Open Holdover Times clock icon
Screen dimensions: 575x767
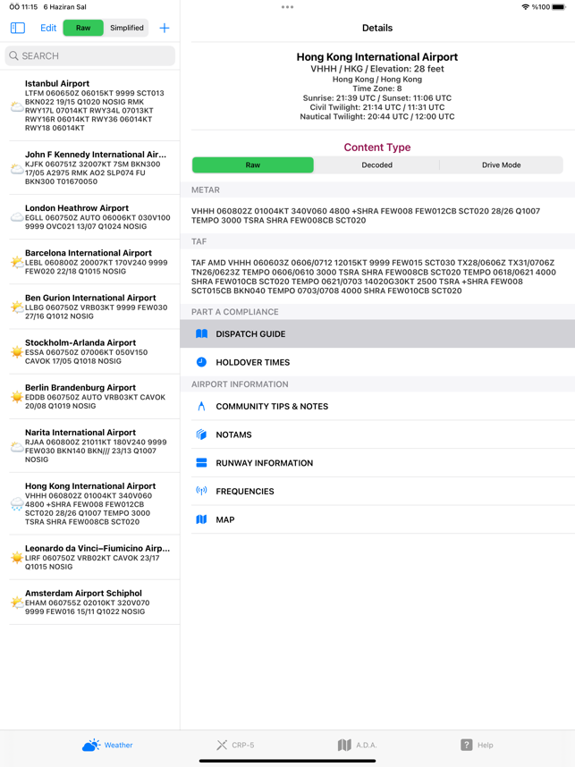pyautogui.click(x=201, y=362)
